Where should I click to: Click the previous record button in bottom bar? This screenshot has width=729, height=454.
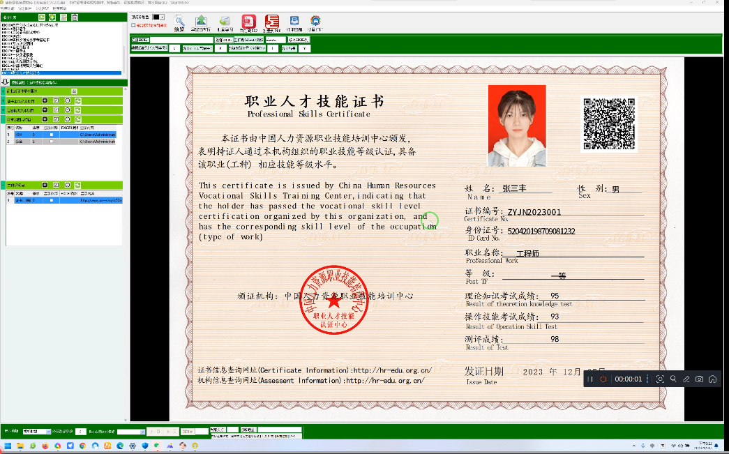156,432
